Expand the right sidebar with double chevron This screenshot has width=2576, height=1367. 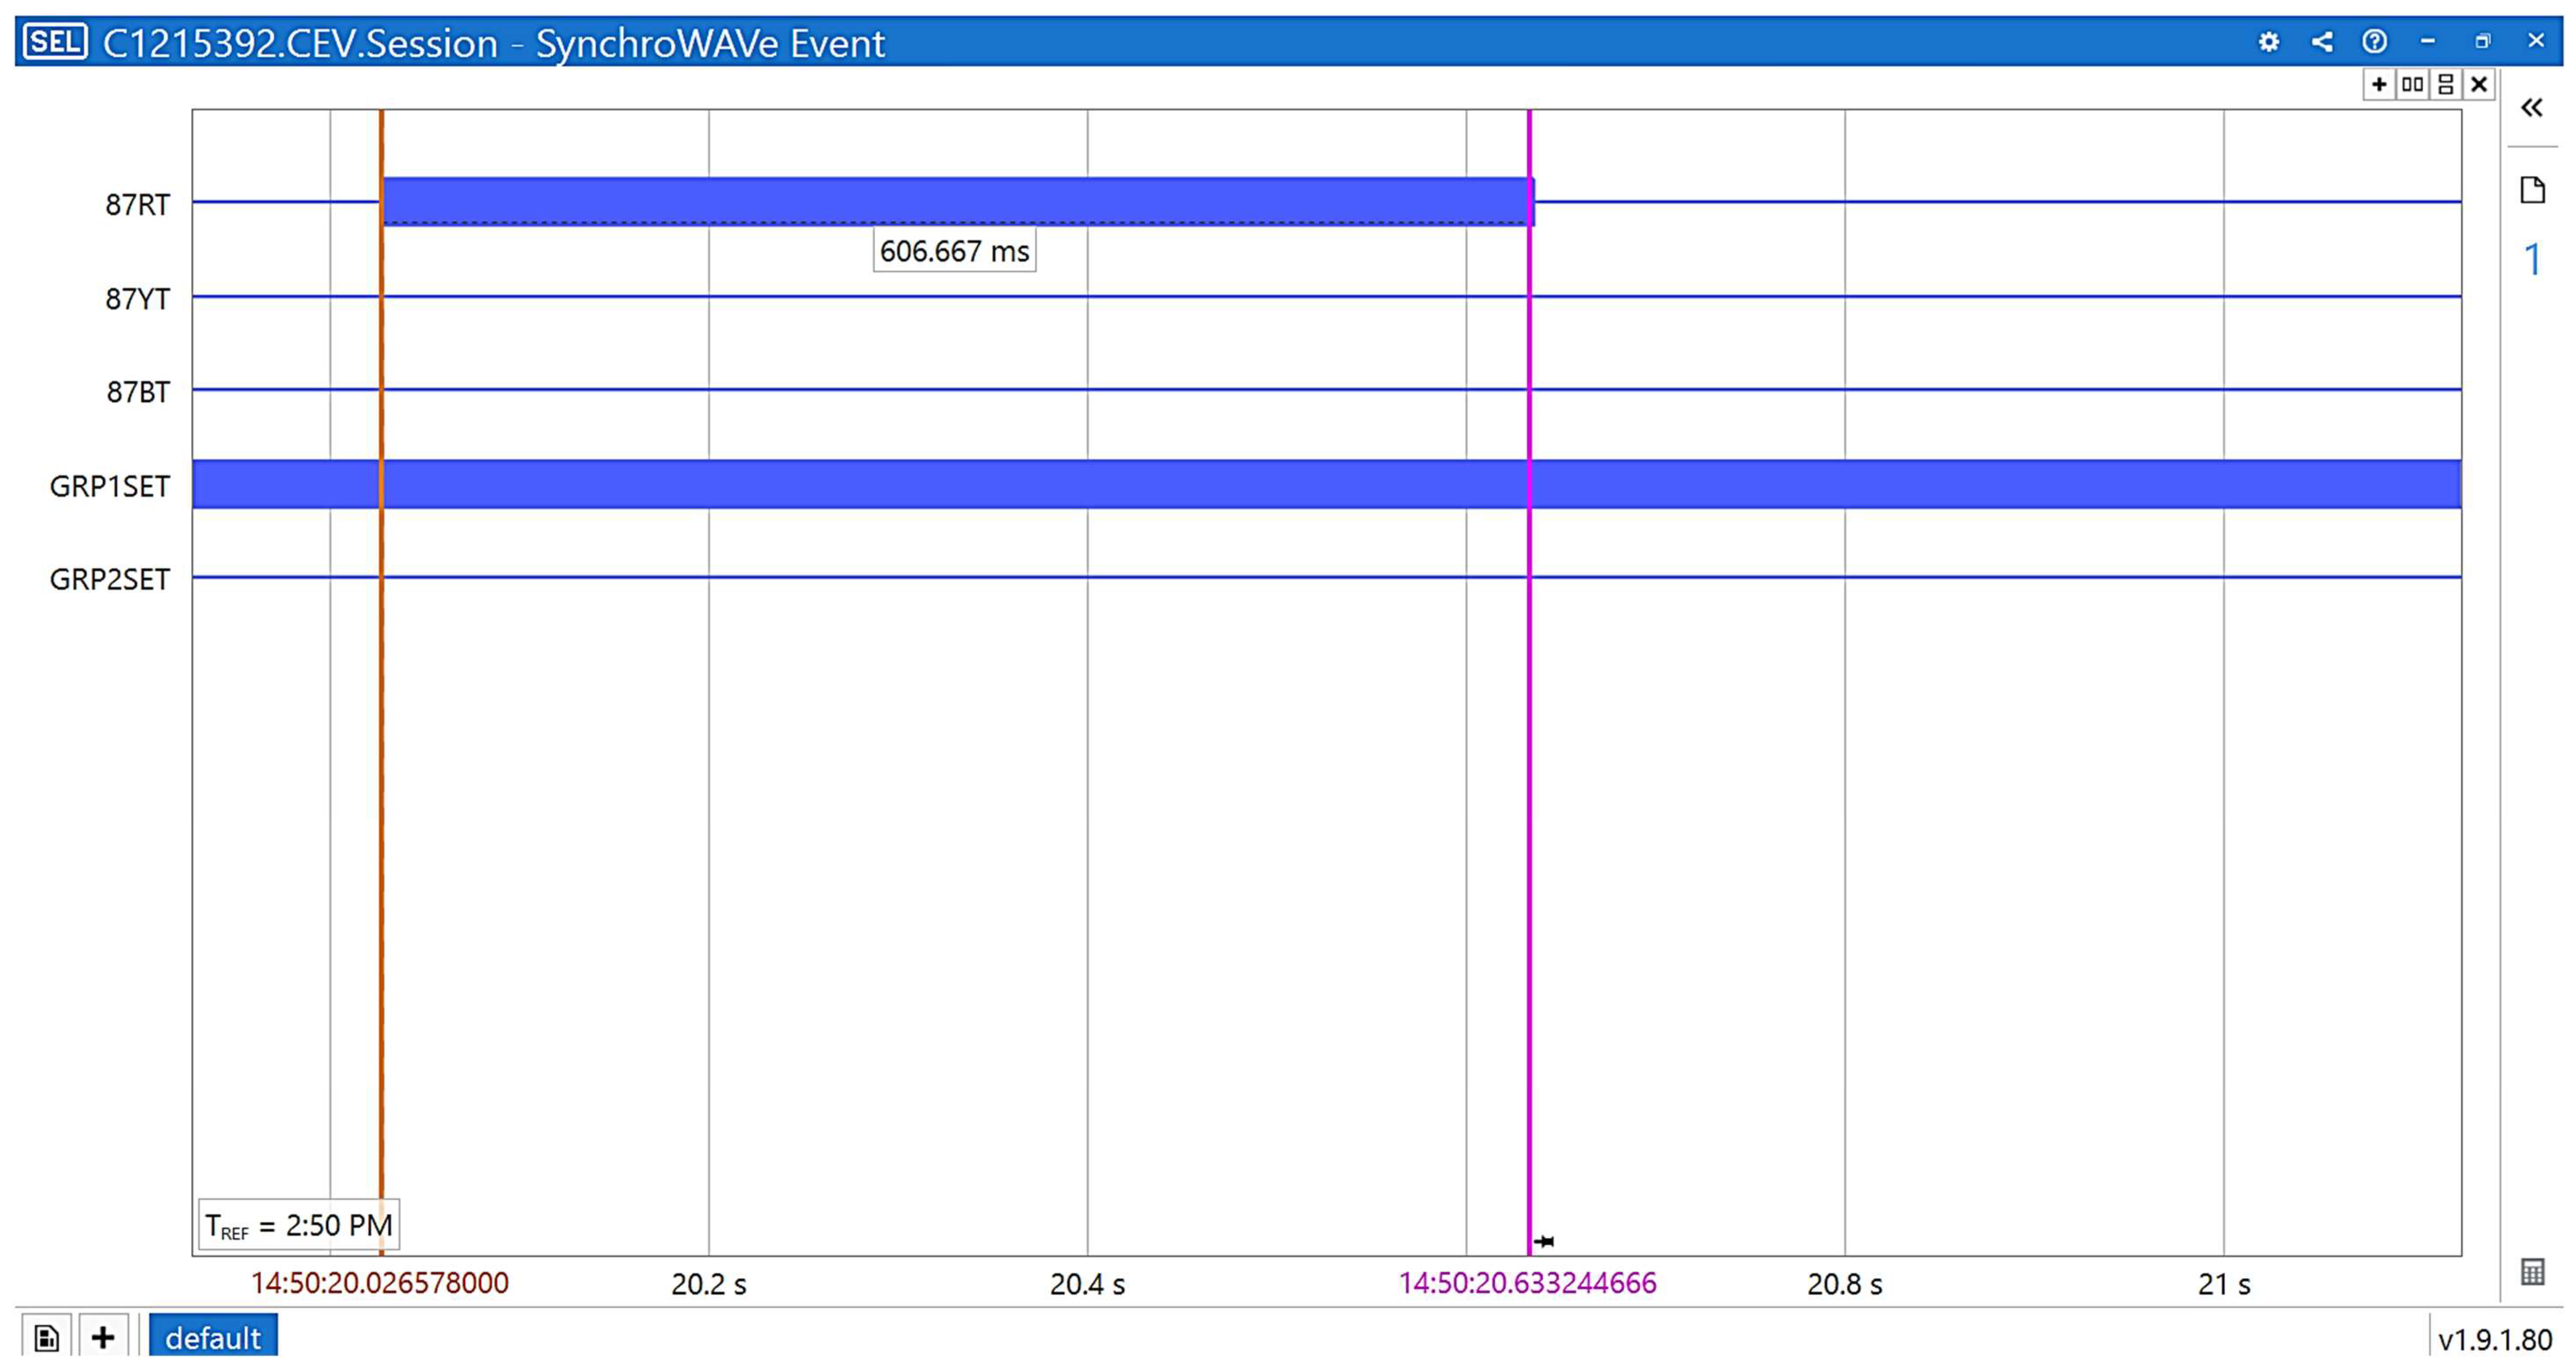[x=2531, y=108]
